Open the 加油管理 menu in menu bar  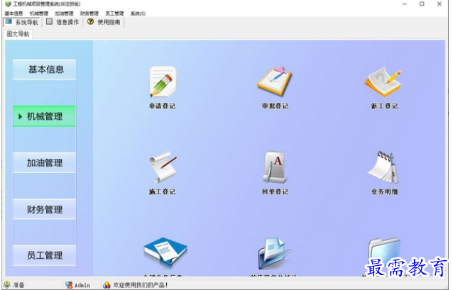tap(64, 13)
